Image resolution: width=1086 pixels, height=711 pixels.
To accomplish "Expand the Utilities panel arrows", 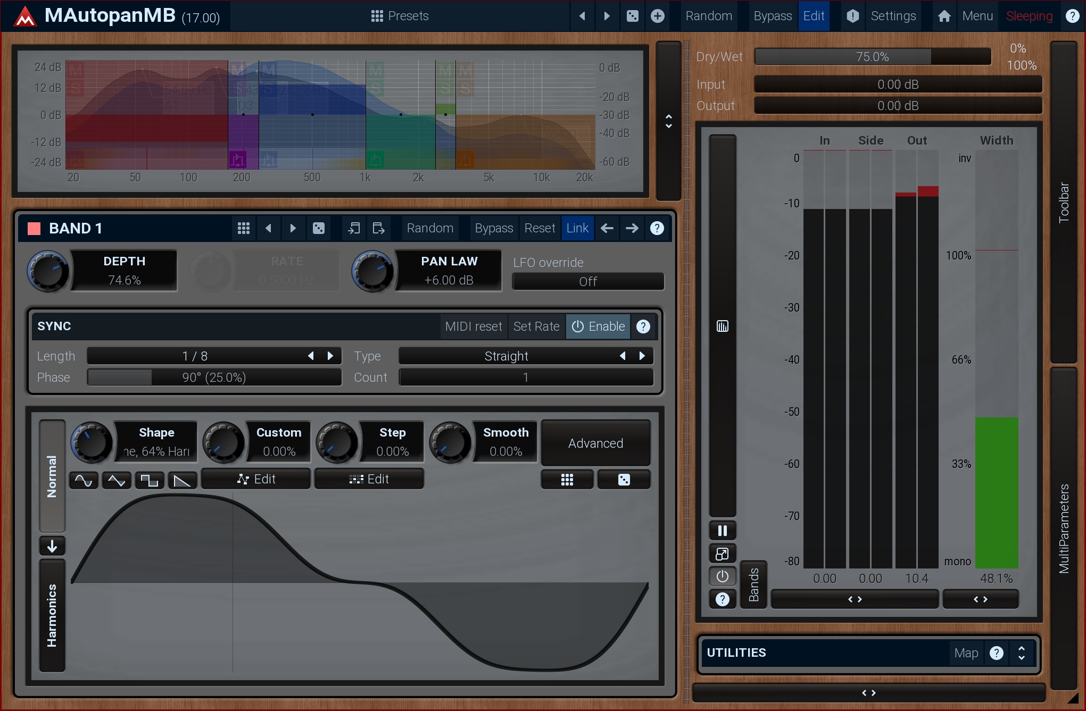I will click(x=1021, y=653).
